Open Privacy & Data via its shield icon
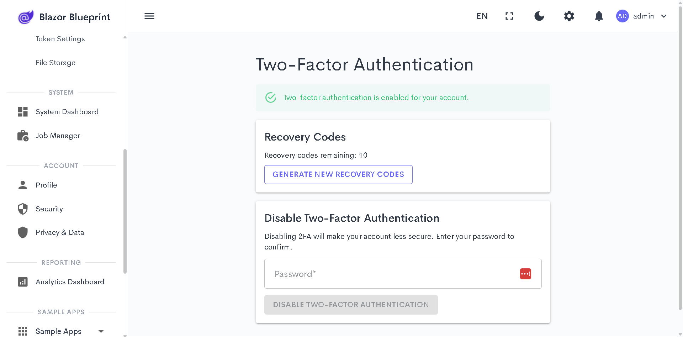The image size is (683, 337). [x=23, y=232]
